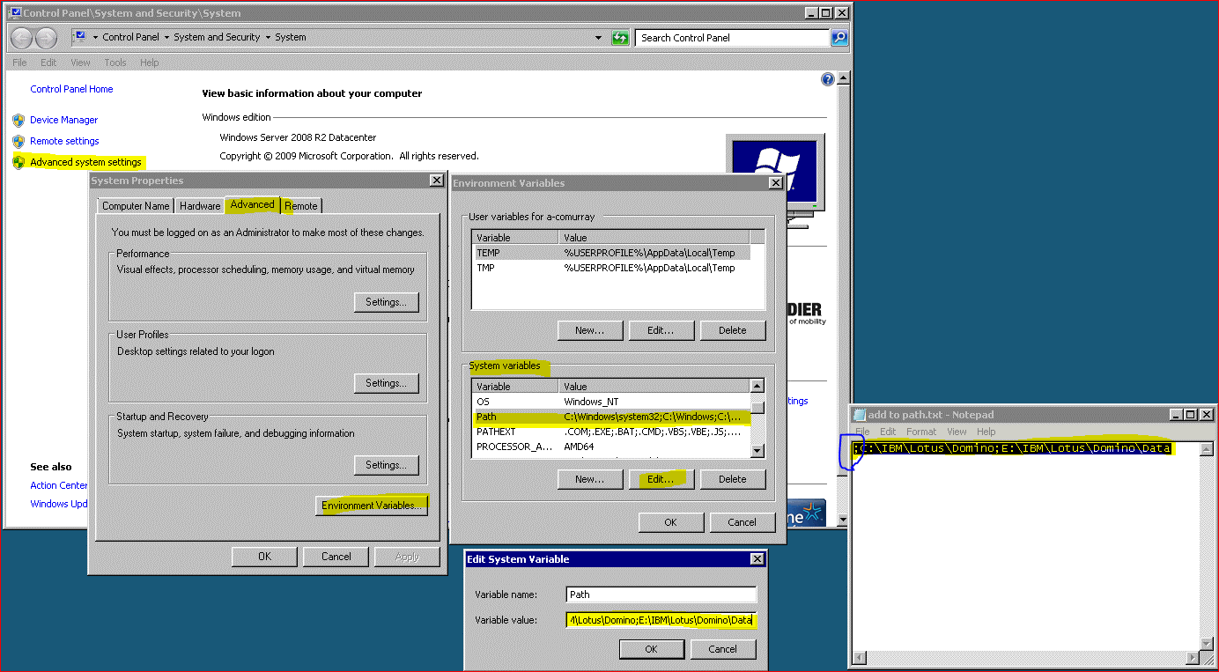
Task: Delete the selected user variable
Action: (733, 330)
